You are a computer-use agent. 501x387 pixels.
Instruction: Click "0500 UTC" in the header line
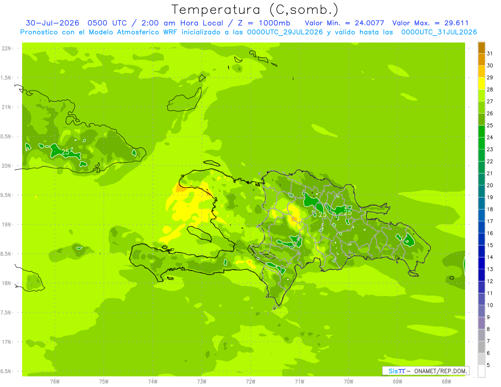tap(107, 23)
